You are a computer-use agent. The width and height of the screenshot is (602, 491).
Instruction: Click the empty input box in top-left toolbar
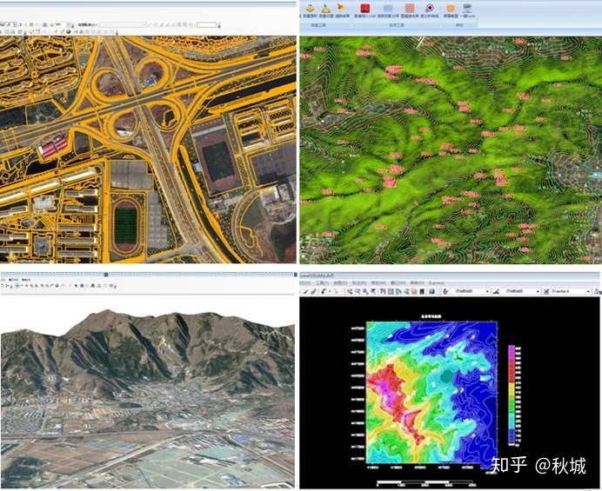point(207,24)
